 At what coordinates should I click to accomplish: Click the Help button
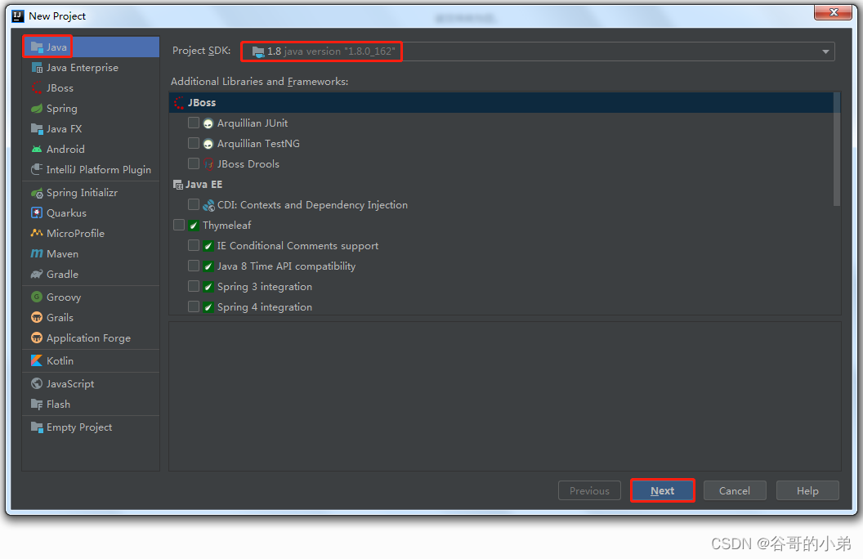pyautogui.click(x=807, y=491)
